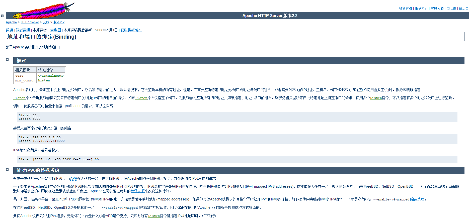The width and height of the screenshot is (469, 221).
Task: Open <VirtualHost> directive link
Action: (51, 76)
